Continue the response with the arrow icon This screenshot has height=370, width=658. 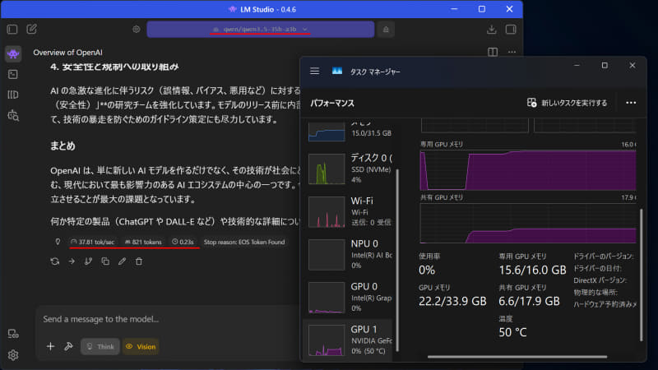tap(72, 261)
